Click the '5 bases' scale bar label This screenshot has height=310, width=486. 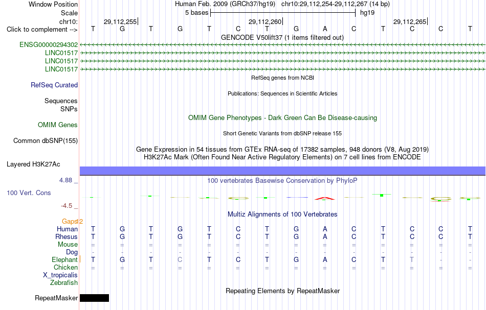[x=197, y=13]
